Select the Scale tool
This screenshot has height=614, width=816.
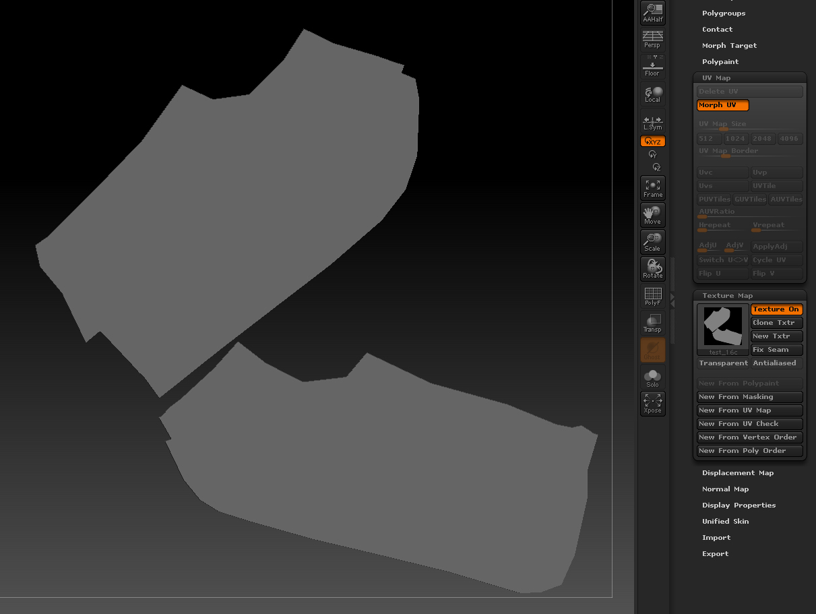[652, 241]
